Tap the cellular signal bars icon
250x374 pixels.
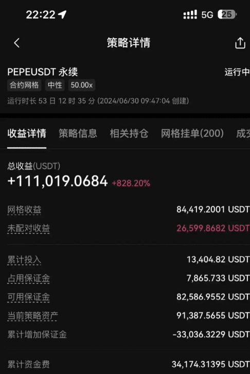coord(190,14)
